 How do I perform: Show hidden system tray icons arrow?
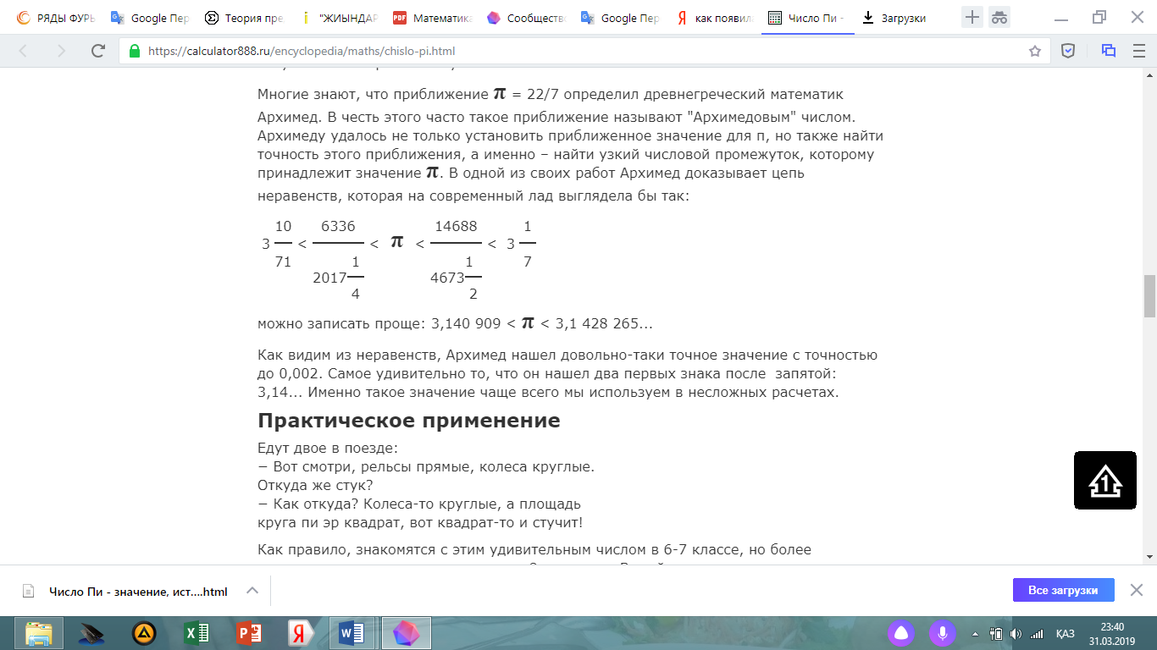click(976, 634)
